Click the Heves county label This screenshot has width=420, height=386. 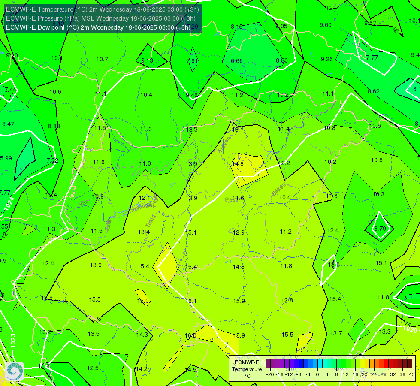click(x=224, y=145)
